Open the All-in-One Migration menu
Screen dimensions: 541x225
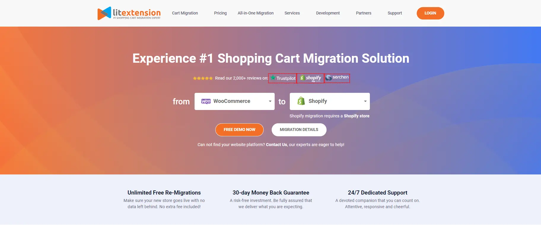(x=255, y=13)
